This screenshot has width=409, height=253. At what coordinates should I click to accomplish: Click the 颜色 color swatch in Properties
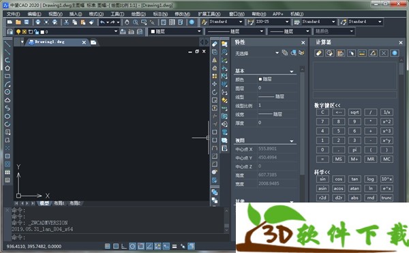tap(260, 79)
